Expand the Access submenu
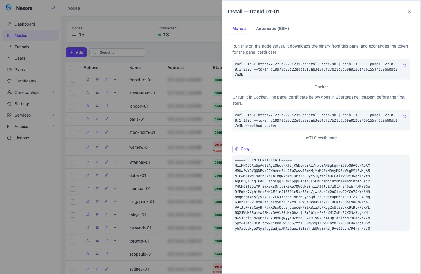The width and height of the screenshot is (421, 274). 30,127
